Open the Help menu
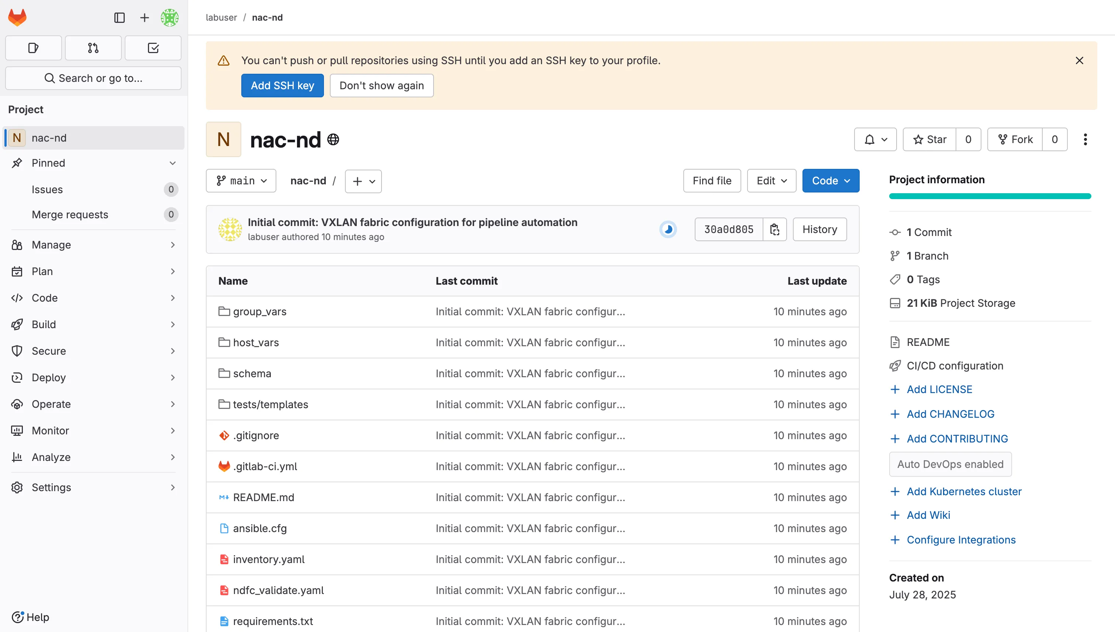Viewport: 1115px width, 632px height. (30, 617)
